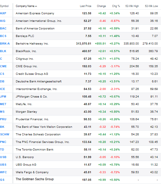Select American Express Company name
This screenshot has height=186, width=161.
click(35, 13)
